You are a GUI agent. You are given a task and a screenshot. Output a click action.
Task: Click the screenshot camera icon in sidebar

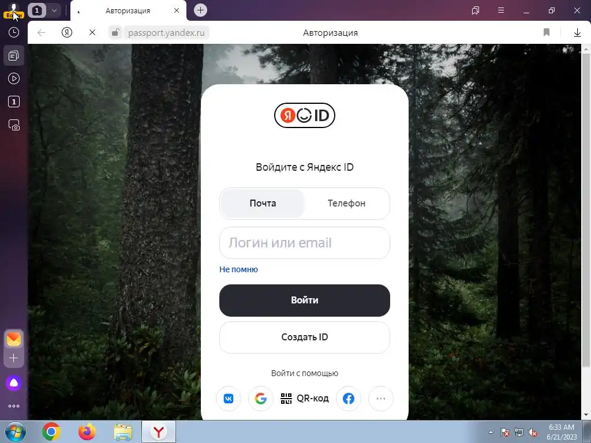point(14,125)
